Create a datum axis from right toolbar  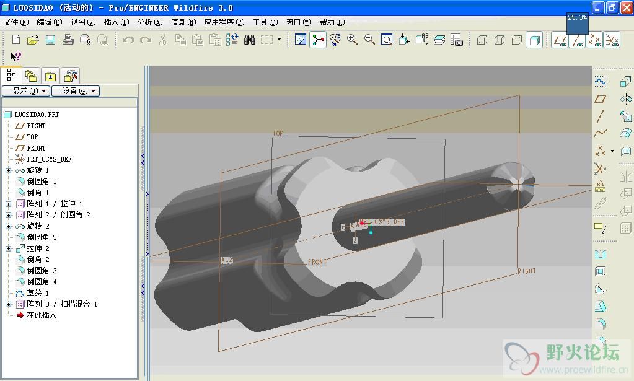(x=600, y=116)
